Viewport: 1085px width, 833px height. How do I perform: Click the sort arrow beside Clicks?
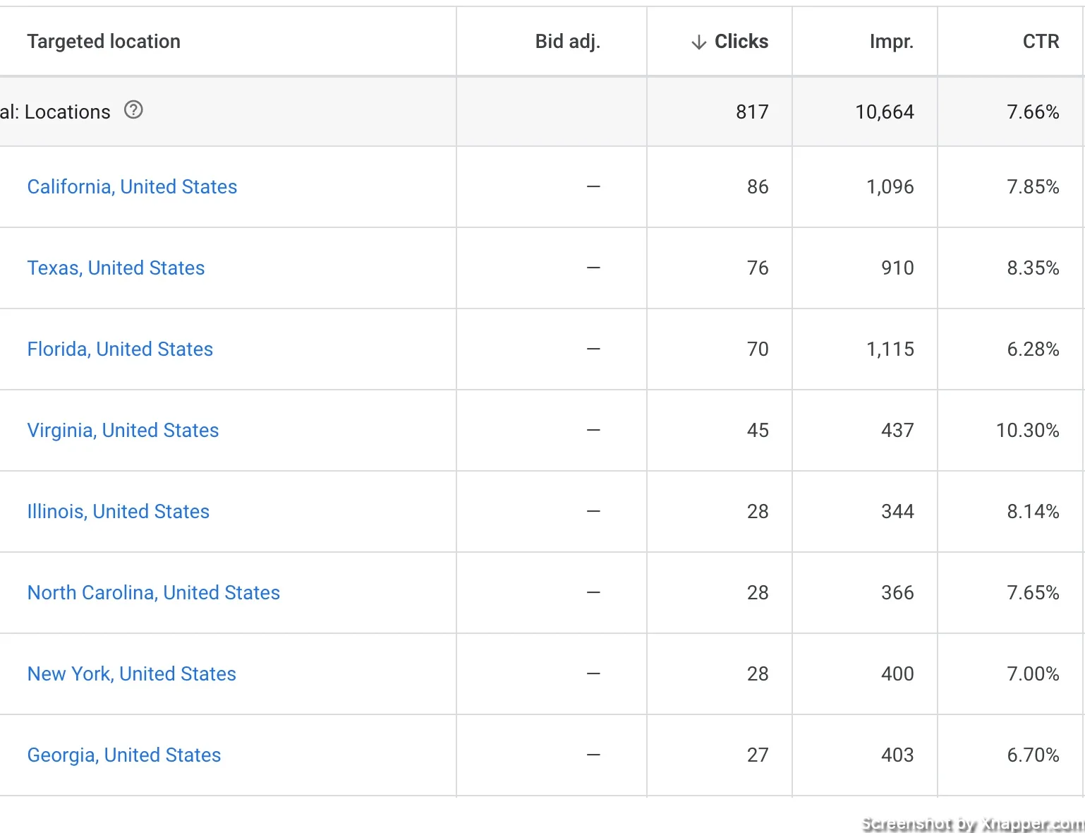point(698,42)
